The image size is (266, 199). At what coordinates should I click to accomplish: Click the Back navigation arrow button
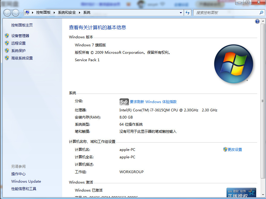(x=7, y=13)
